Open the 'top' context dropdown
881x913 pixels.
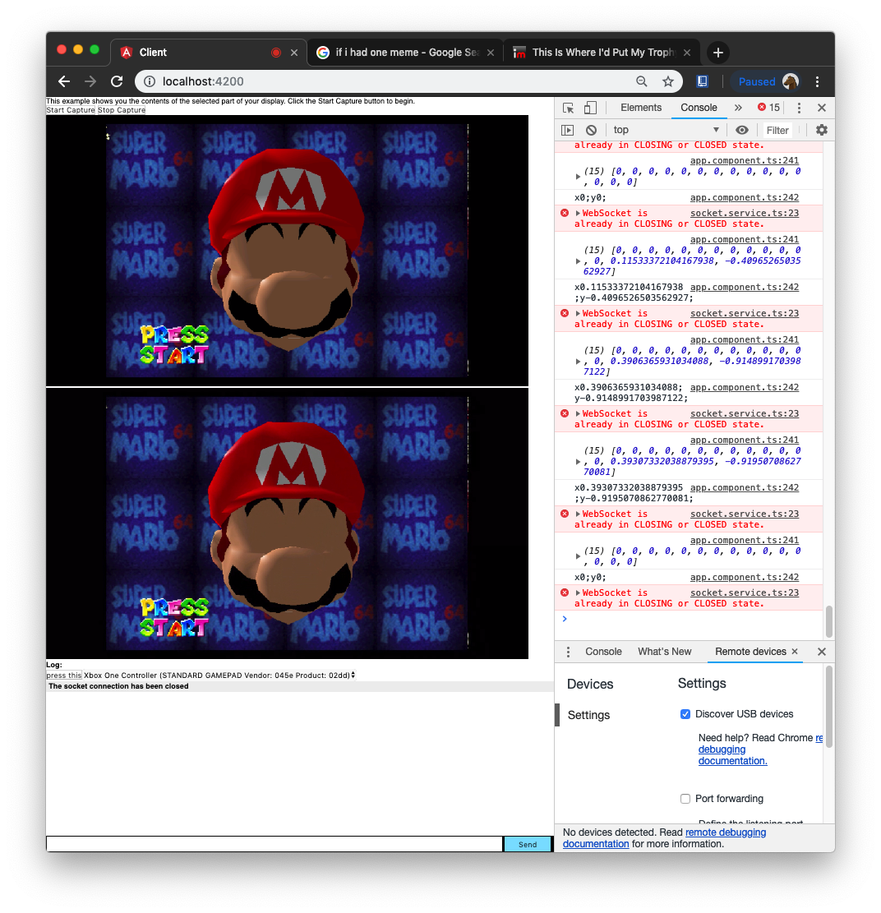coord(666,130)
